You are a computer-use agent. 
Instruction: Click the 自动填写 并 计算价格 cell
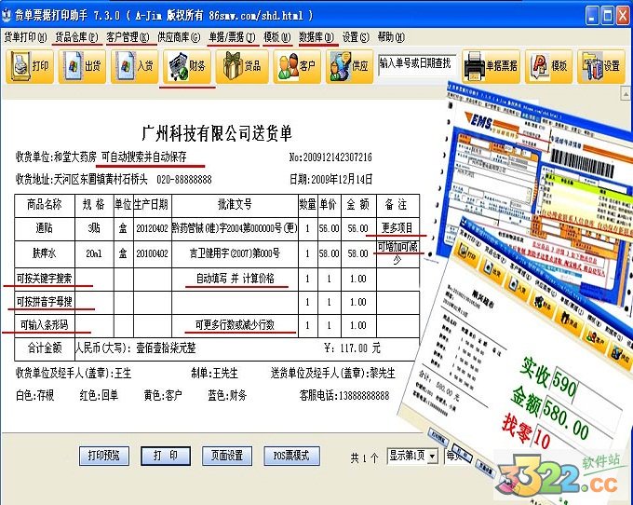click(235, 279)
